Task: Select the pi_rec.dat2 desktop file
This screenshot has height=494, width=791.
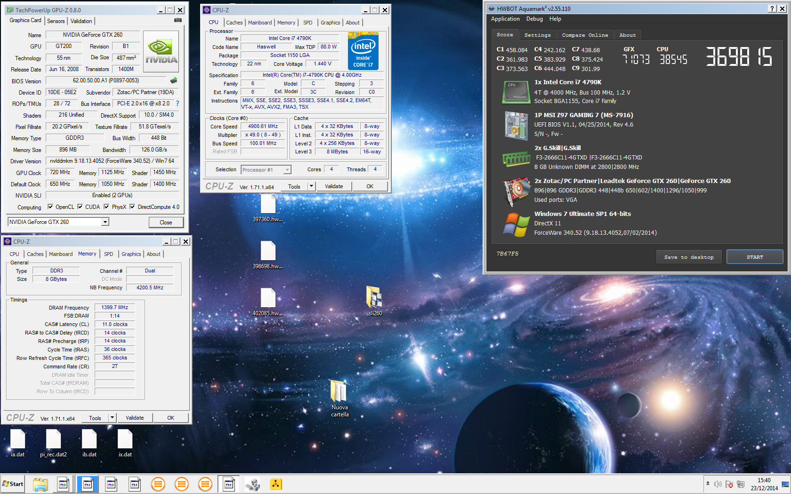Action: point(53,443)
